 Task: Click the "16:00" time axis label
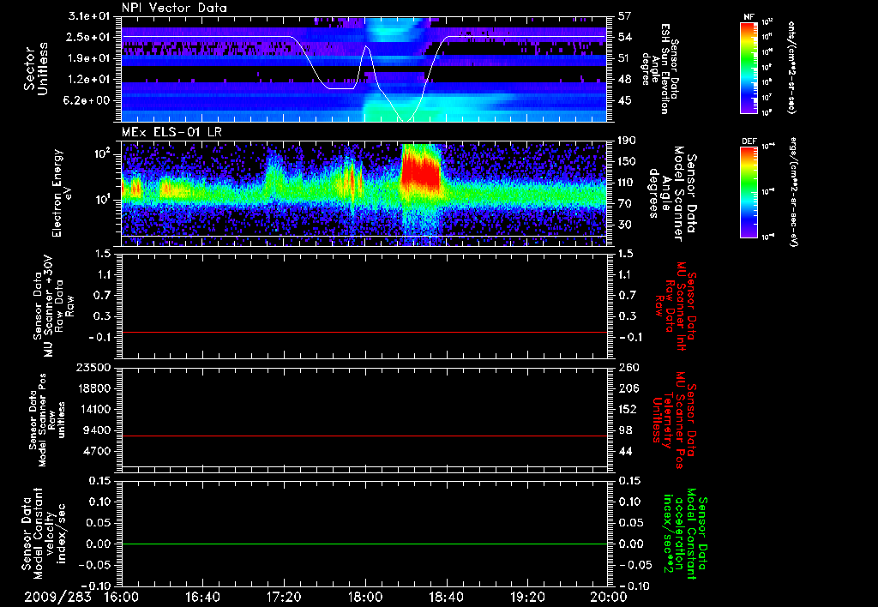[122, 597]
